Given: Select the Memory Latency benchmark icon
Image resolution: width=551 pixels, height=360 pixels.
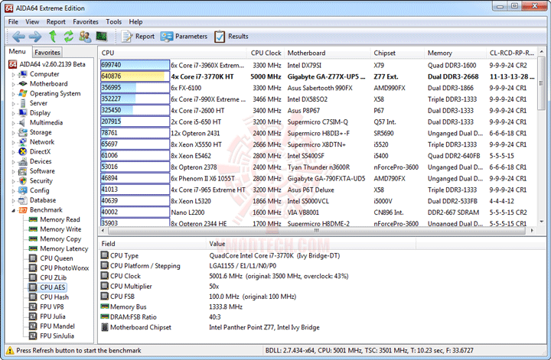Looking at the screenshot, I should pyautogui.click(x=33, y=248).
